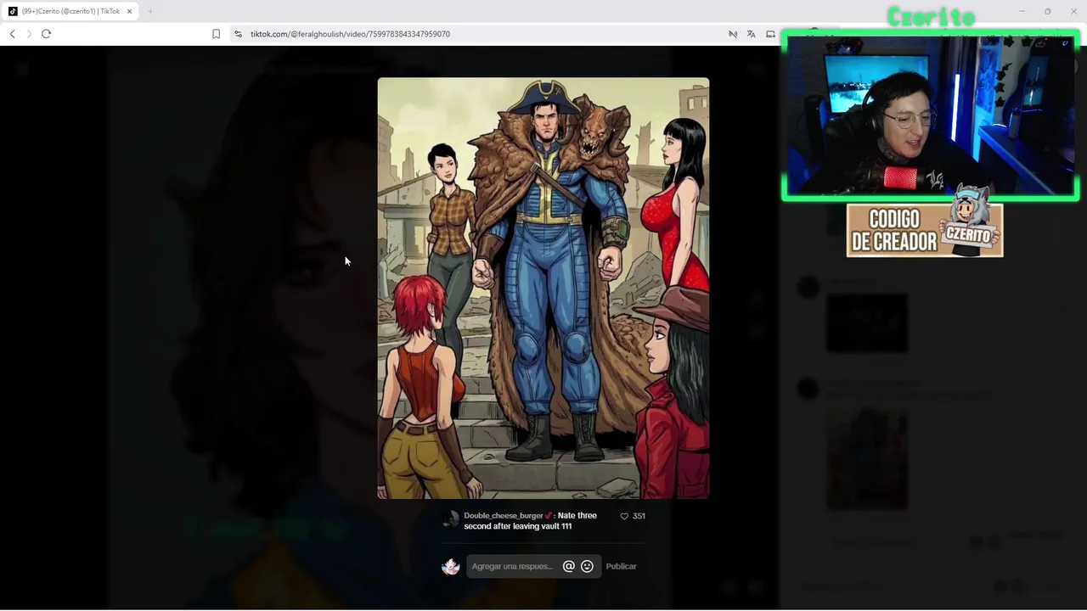Restore down the browser window
Screen dimensions: 1087x611
point(1047,11)
